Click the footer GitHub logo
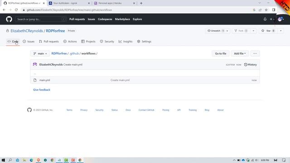 click(29, 110)
